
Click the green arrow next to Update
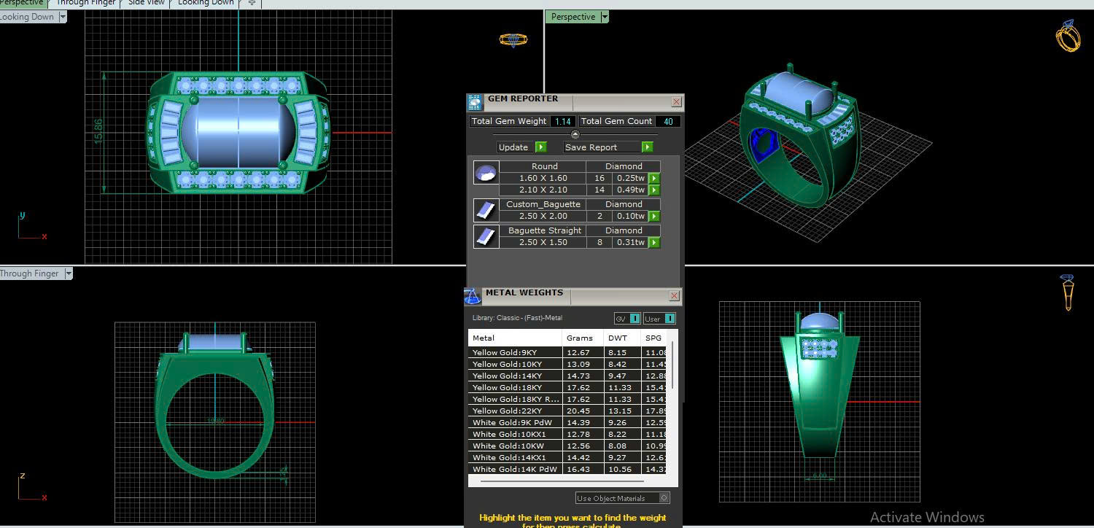point(540,147)
